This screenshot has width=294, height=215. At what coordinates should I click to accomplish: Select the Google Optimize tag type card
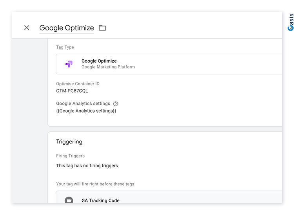(169, 64)
